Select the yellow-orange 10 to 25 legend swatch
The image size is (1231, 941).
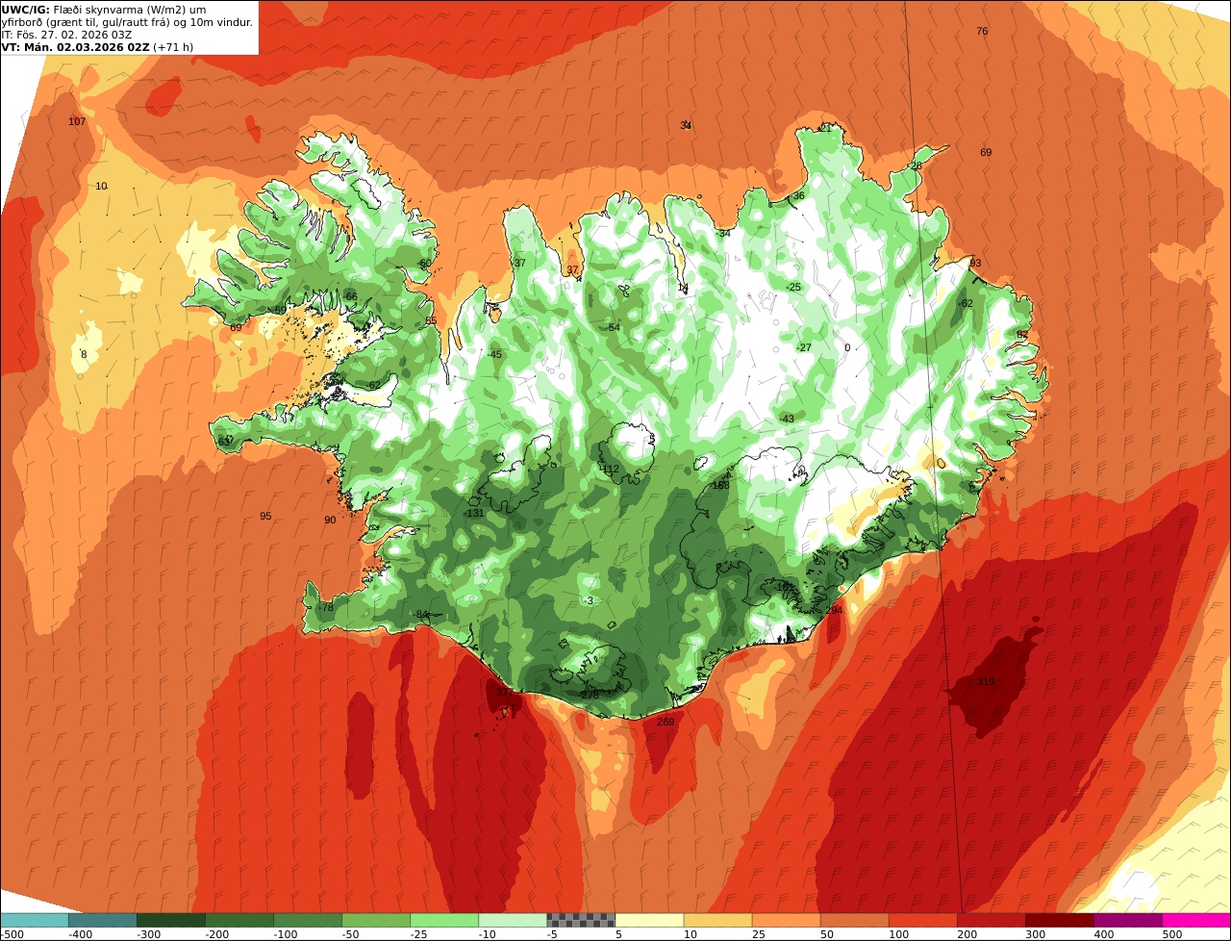(717, 920)
